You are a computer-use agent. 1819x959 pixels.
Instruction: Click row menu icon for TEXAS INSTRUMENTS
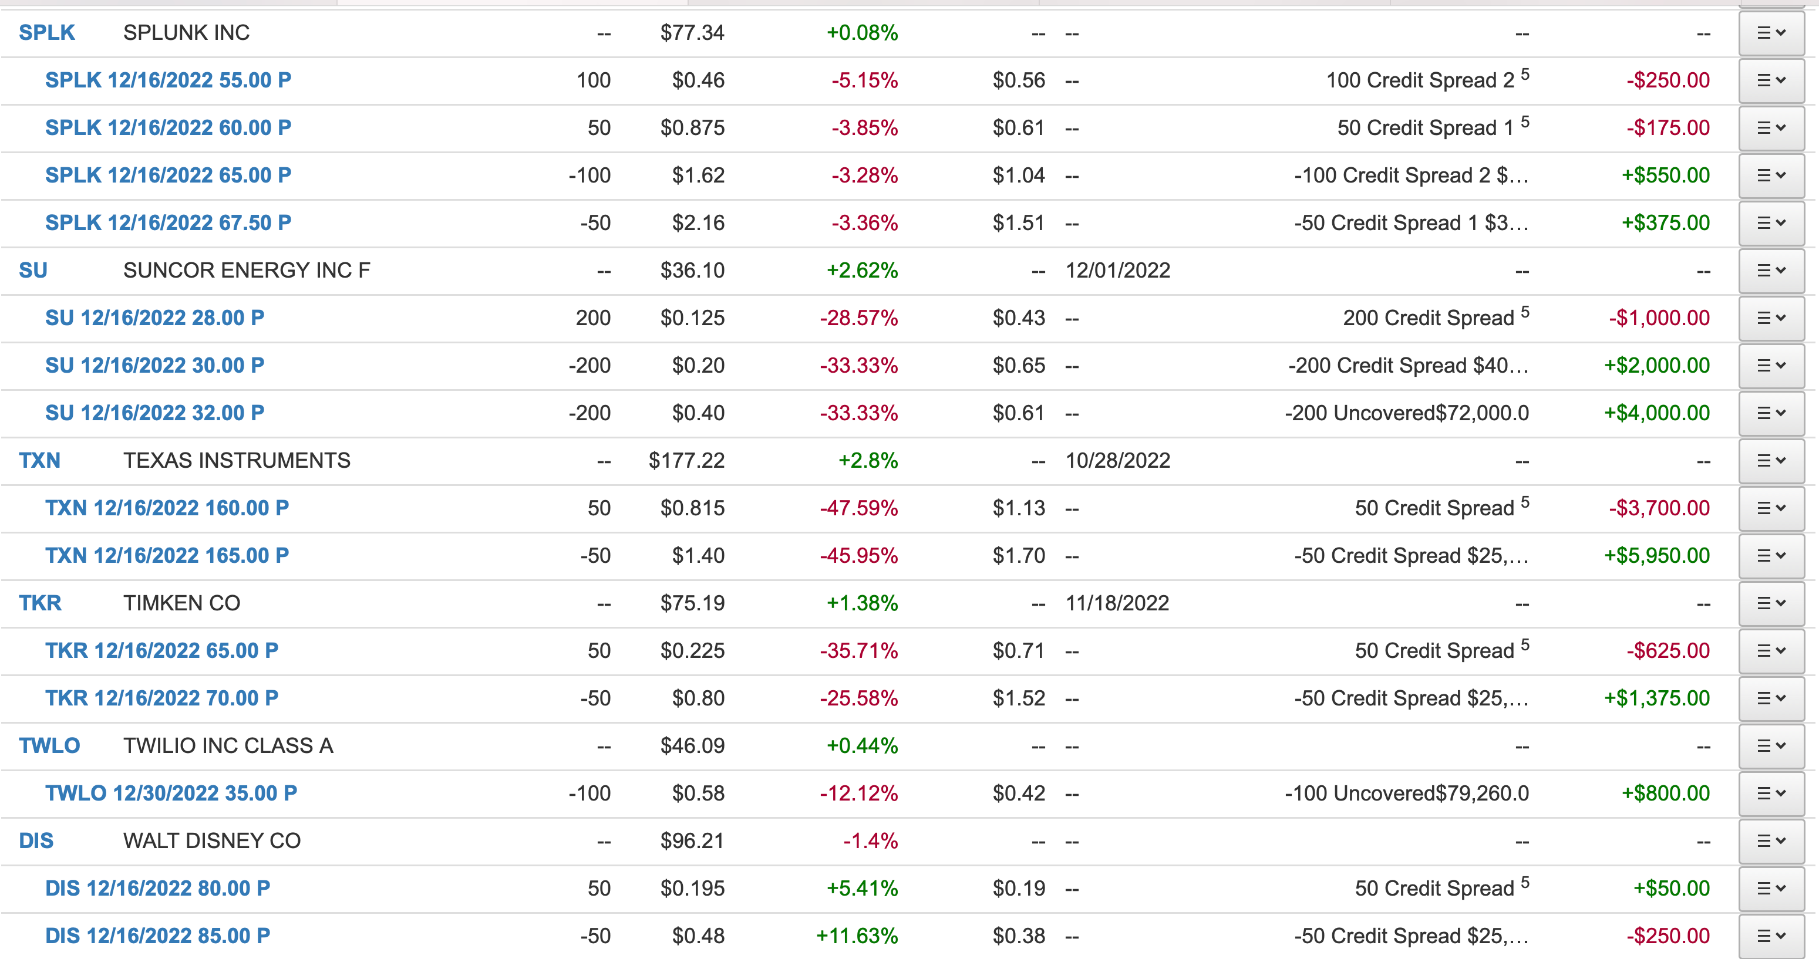[1771, 461]
